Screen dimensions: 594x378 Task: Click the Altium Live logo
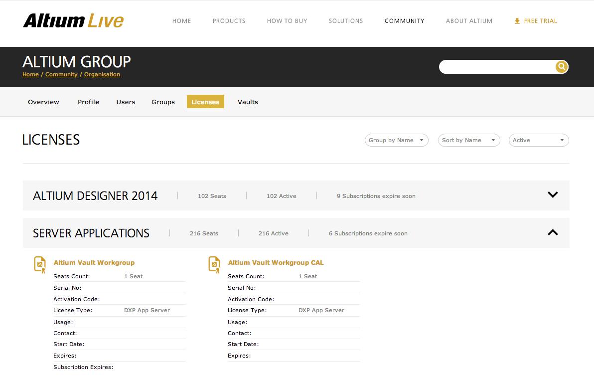(x=73, y=21)
